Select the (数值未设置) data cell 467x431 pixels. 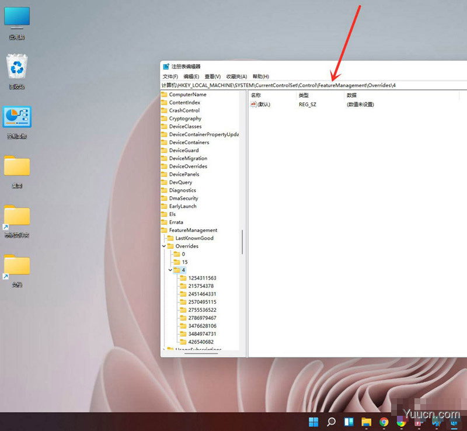click(x=360, y=105)
